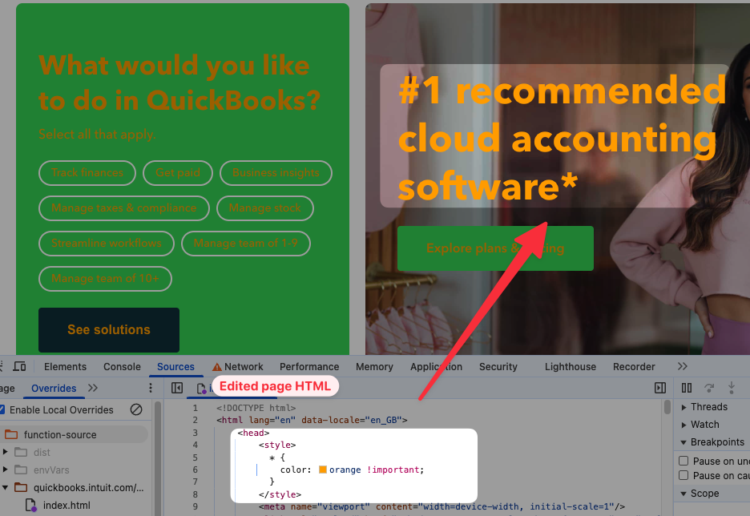This screenshot has width=750, height=516.
Task: Show more DevTools tabs chevron
Action: 683,366
